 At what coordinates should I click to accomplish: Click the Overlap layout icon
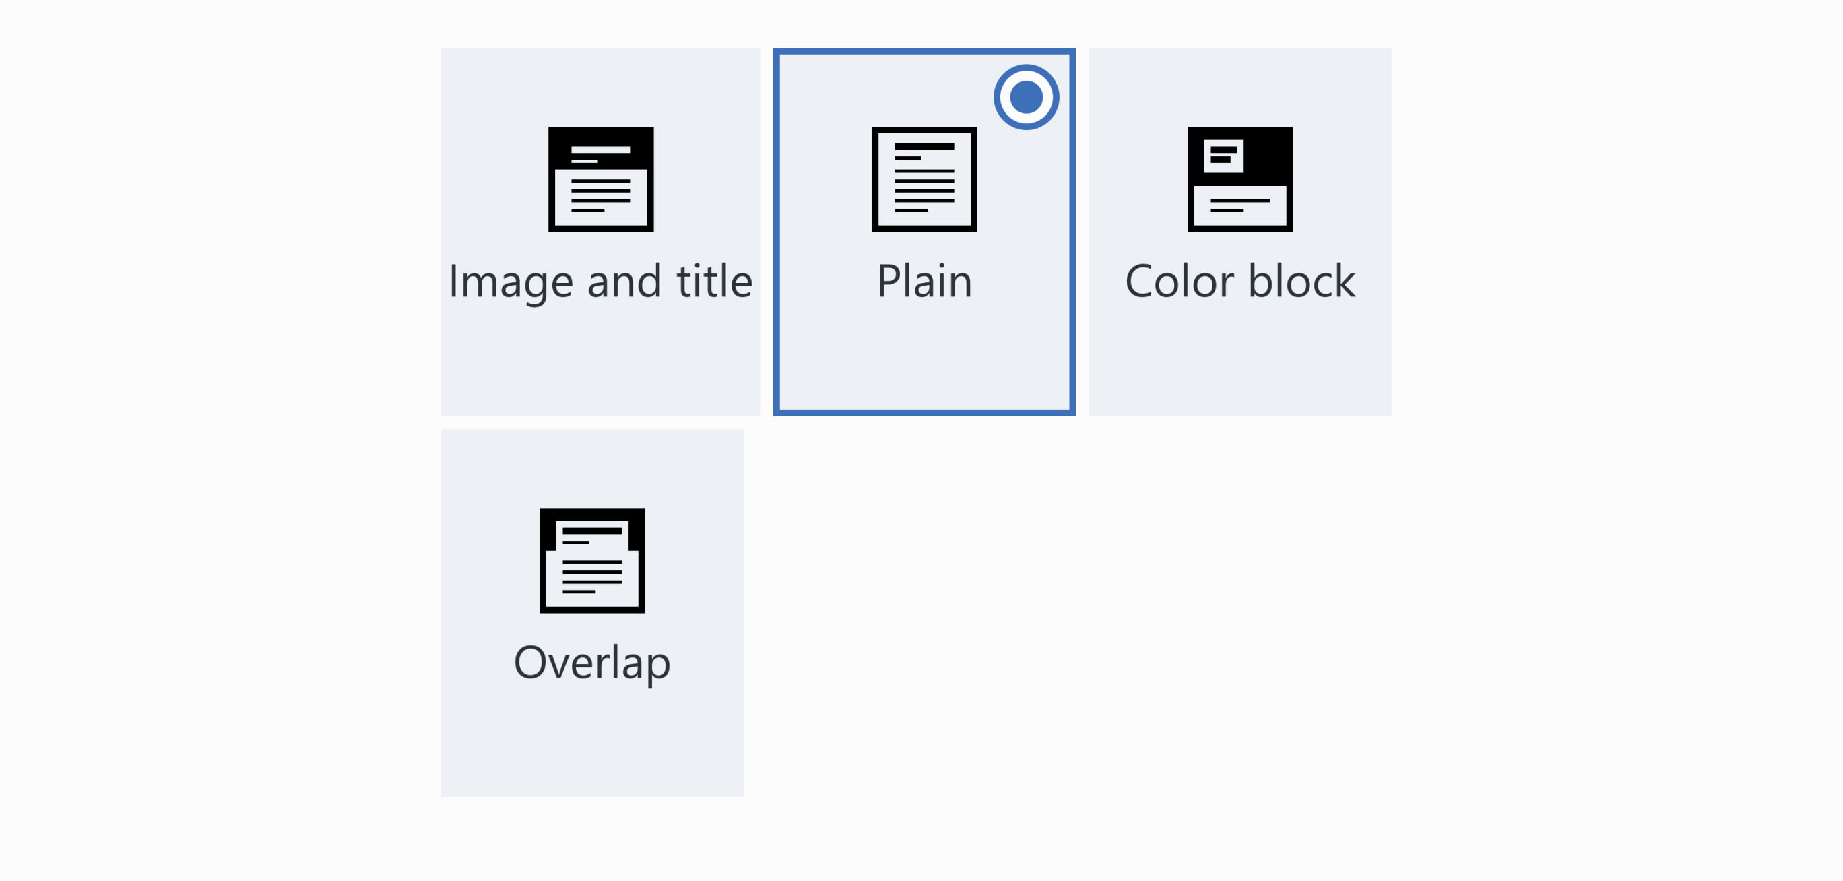(x=591, y=560)
